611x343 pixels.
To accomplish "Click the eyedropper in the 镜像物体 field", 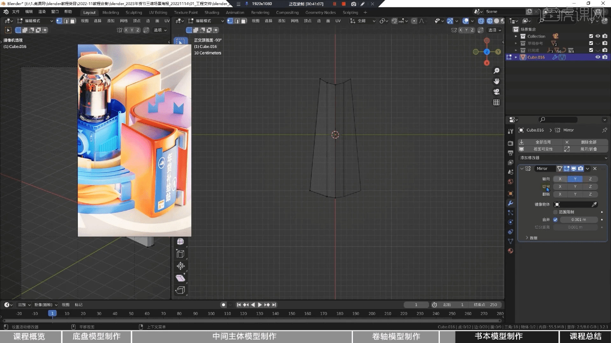I will (x=594, y=205).
